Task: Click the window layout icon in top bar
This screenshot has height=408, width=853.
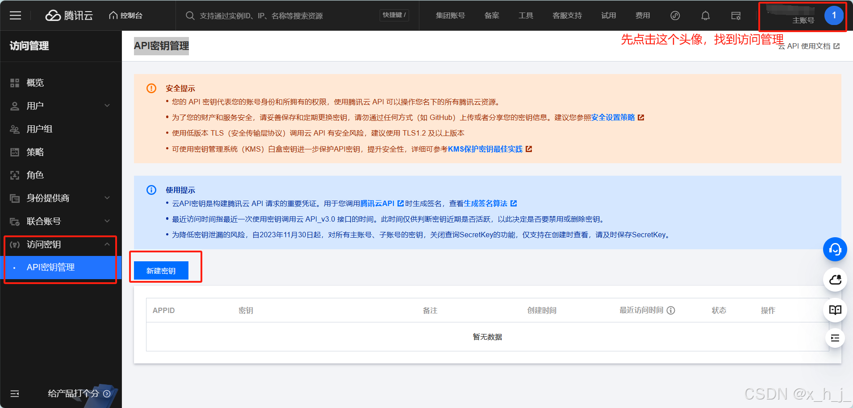Action: tap(736, 16)
